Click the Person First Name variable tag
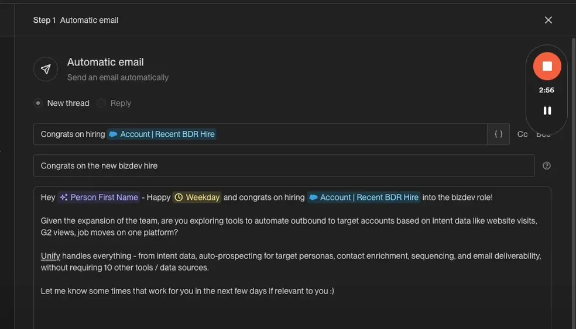Image resolution: width=576 pixels, height=329 pixels. point(99,198)
